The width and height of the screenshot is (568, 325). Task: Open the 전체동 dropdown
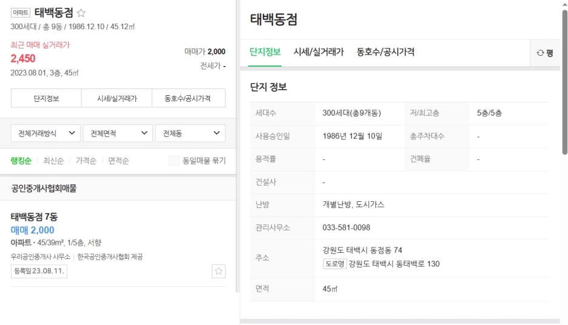pos(191,133)
